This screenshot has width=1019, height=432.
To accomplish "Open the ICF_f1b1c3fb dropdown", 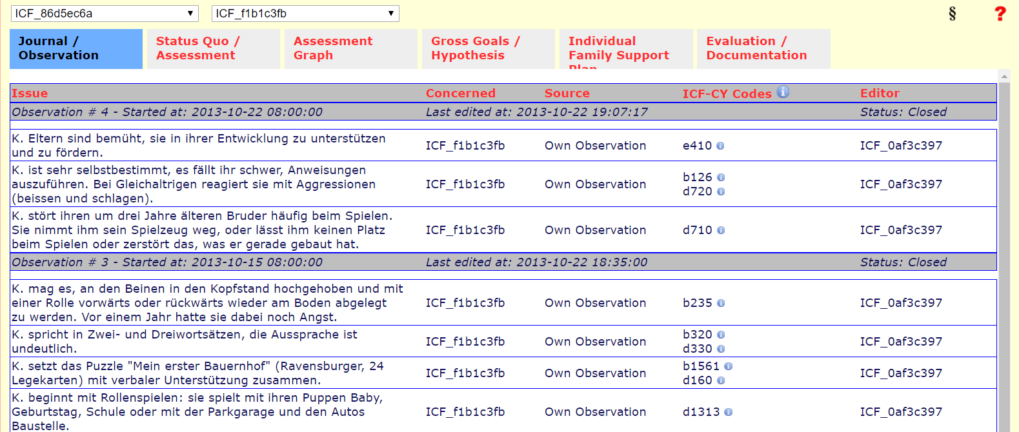I will tap(305, 14).
